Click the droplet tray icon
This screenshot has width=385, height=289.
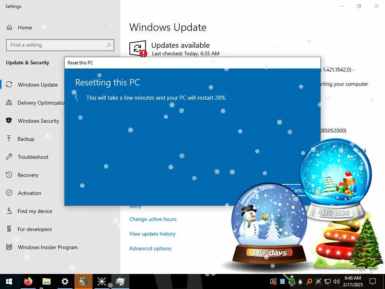(300, 281)
